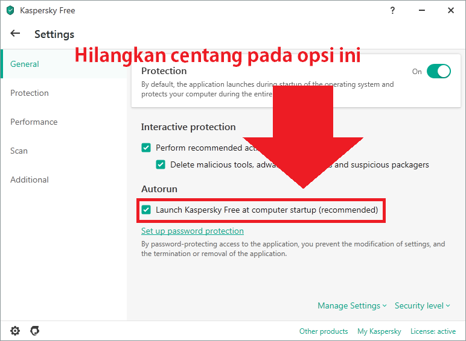Switch to the Additional settings tab
466x341 pixels.
[x=63, y=180]
